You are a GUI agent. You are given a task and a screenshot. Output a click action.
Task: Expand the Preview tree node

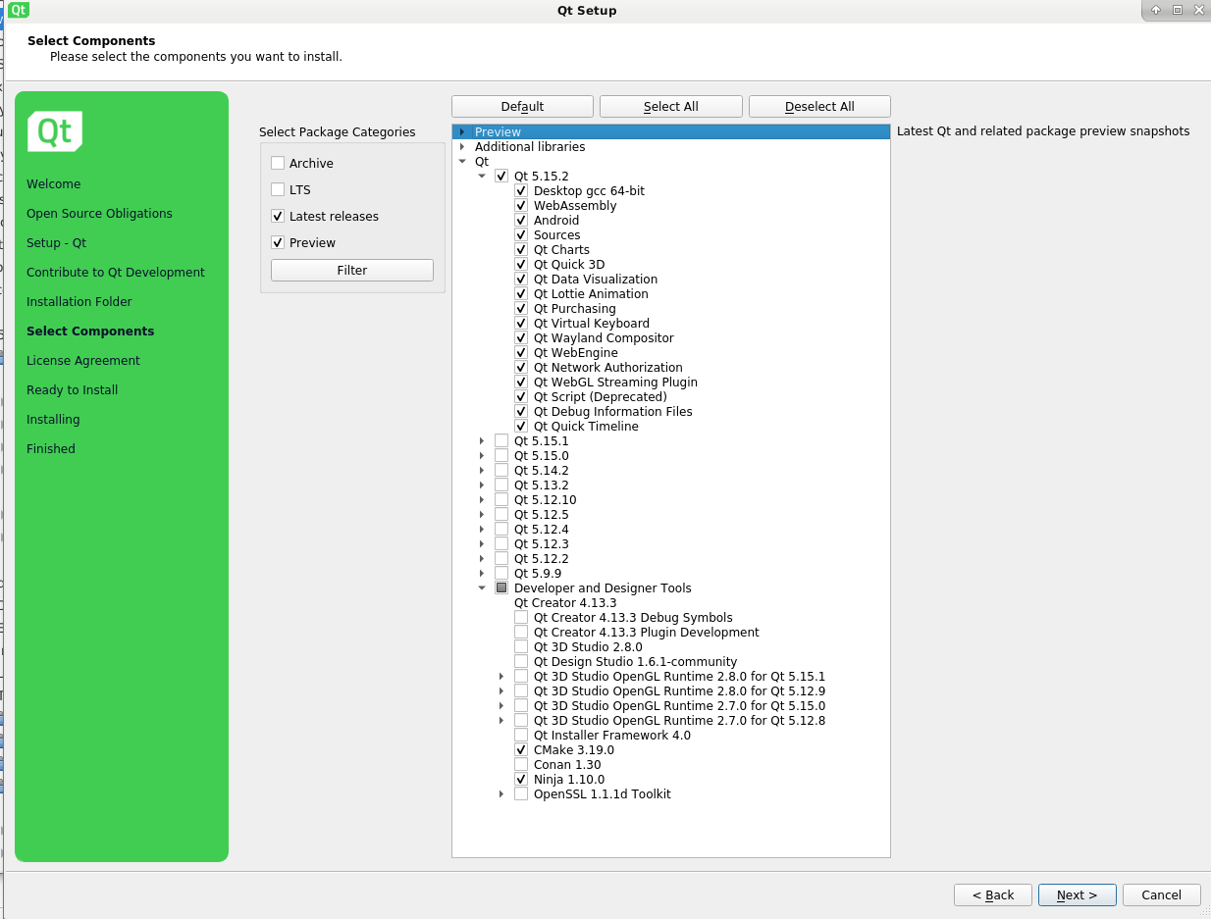click(x=462, y=132)
